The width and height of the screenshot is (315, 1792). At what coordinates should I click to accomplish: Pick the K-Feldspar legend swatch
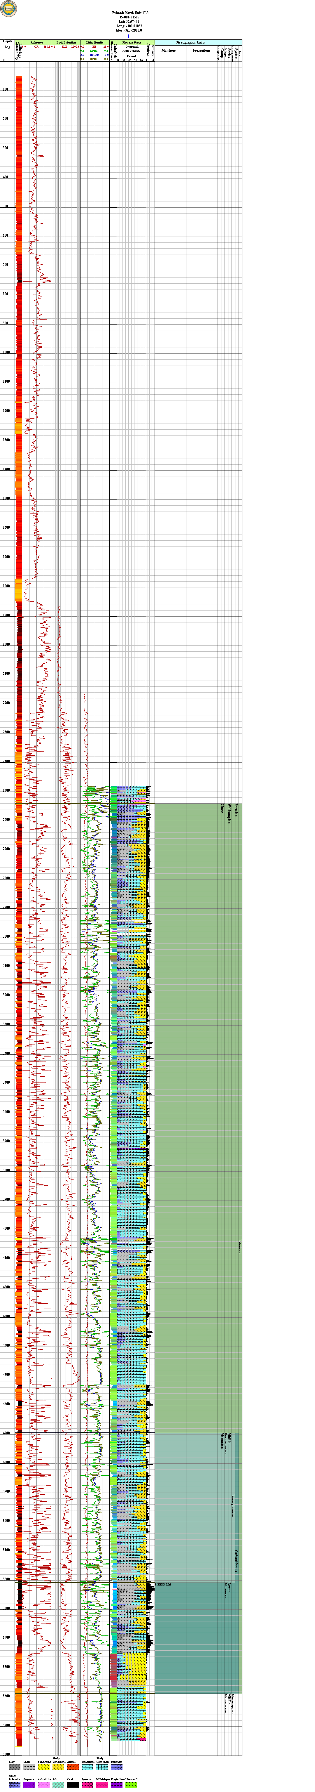(101, 1784)
